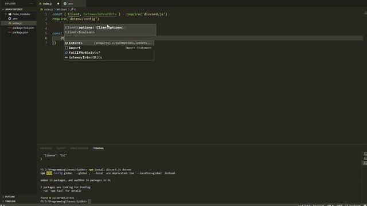The image size is (367, 206).
Task: Click the Spaces indentation status item
Action: (318, 205)
